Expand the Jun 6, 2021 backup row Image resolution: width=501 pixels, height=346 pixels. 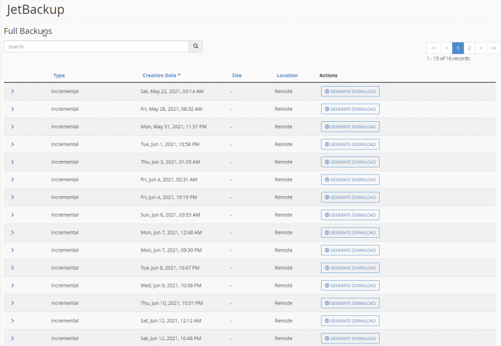12,214
